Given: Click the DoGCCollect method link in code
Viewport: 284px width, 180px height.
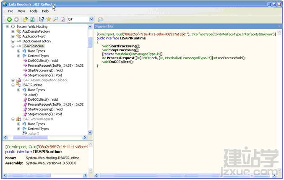Looking at the screenshot, I should tap(120, 62).
